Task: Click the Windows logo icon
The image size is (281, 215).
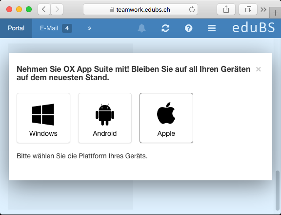Action: point(43,114)
